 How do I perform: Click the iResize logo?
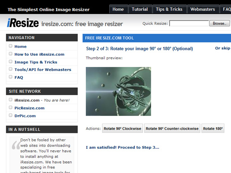pyautogui.click(x=23, y=23)
